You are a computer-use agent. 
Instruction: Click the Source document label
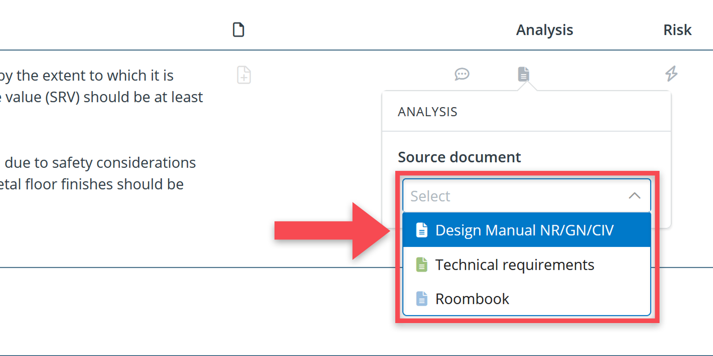(x=459, y=157)
